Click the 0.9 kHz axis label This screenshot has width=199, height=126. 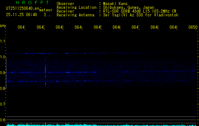point(3,72)
